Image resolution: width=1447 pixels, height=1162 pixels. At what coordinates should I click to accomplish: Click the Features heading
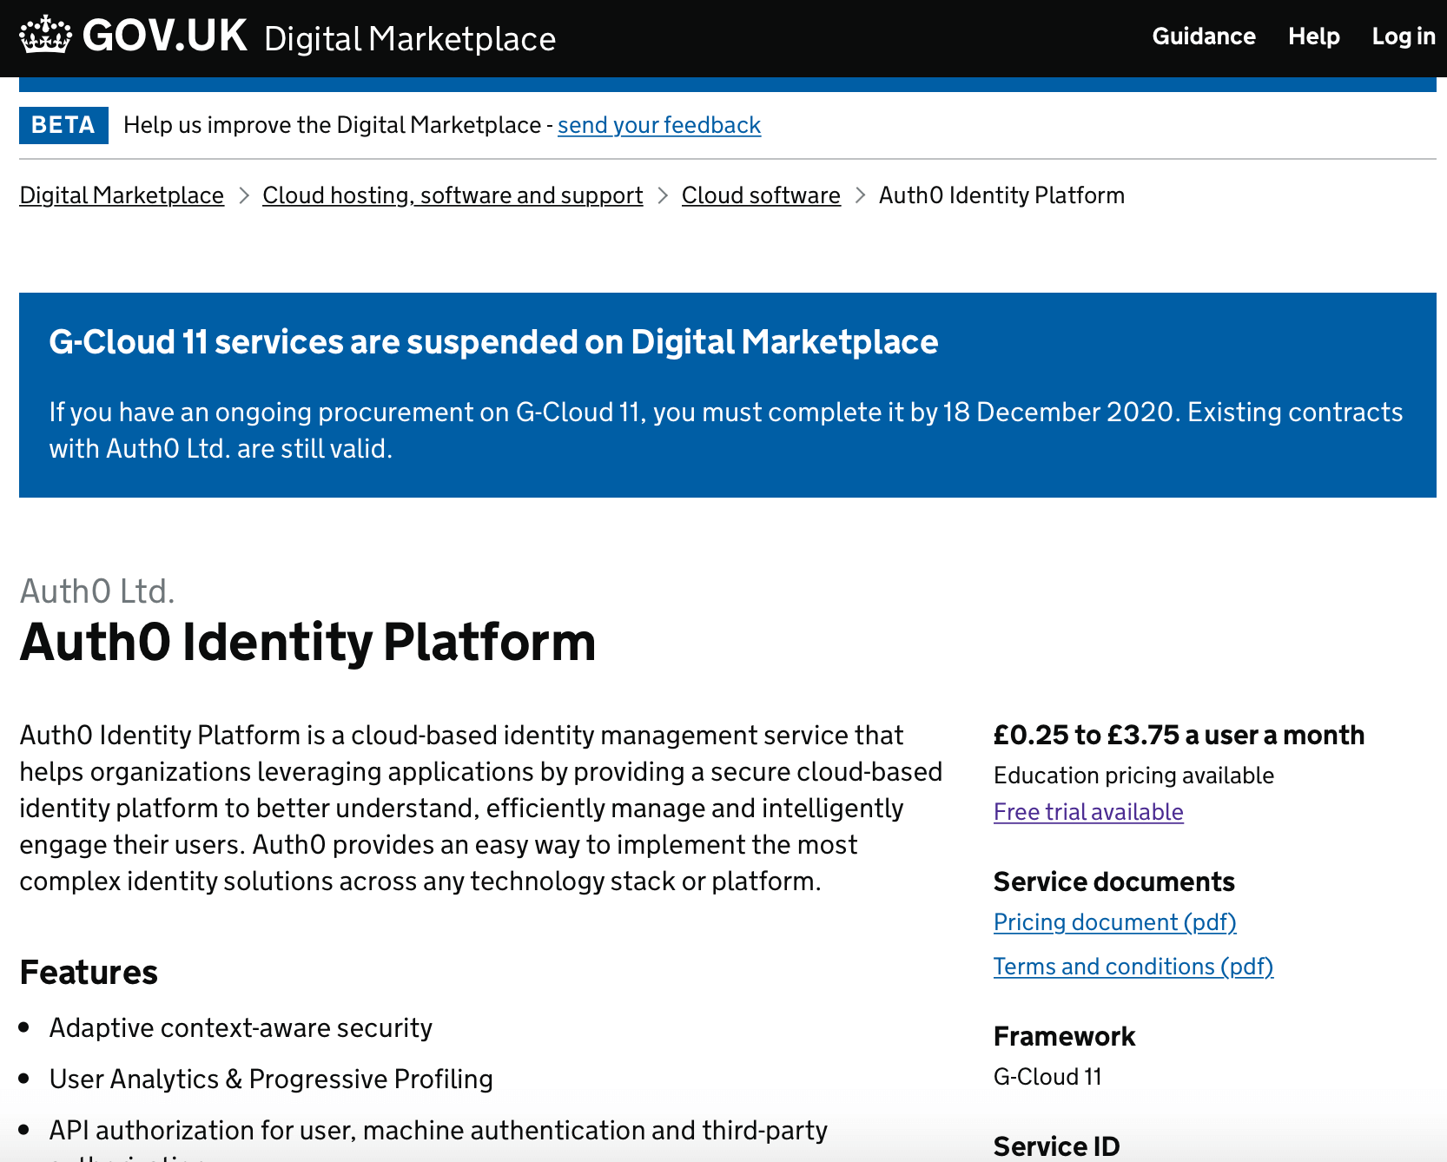point(89,973)
